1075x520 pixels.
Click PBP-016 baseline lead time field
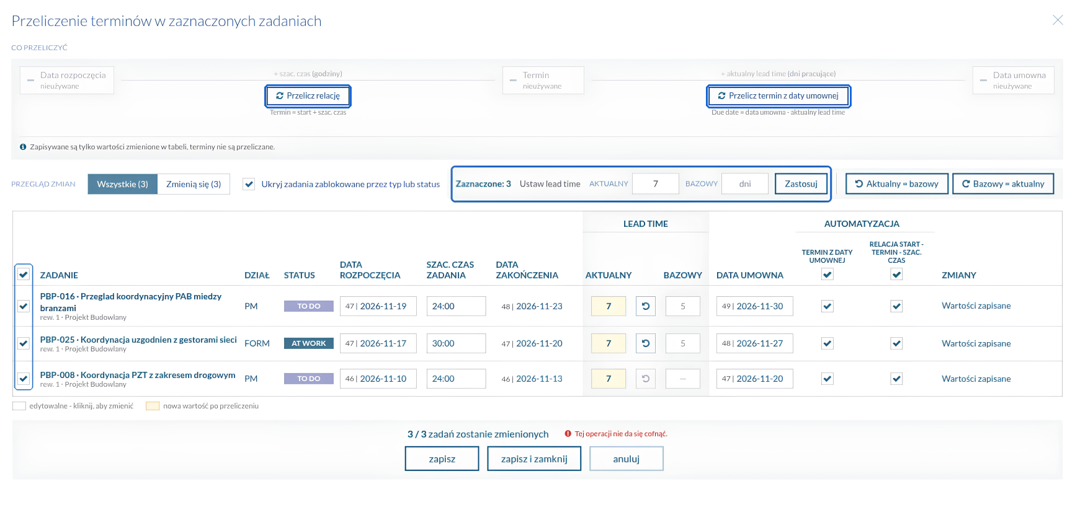point(683,306)
